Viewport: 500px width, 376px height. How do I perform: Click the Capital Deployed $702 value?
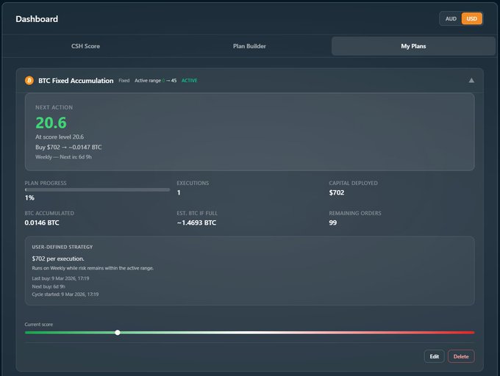coord(337,192)
